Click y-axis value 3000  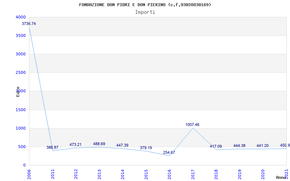tap(21, 54)
